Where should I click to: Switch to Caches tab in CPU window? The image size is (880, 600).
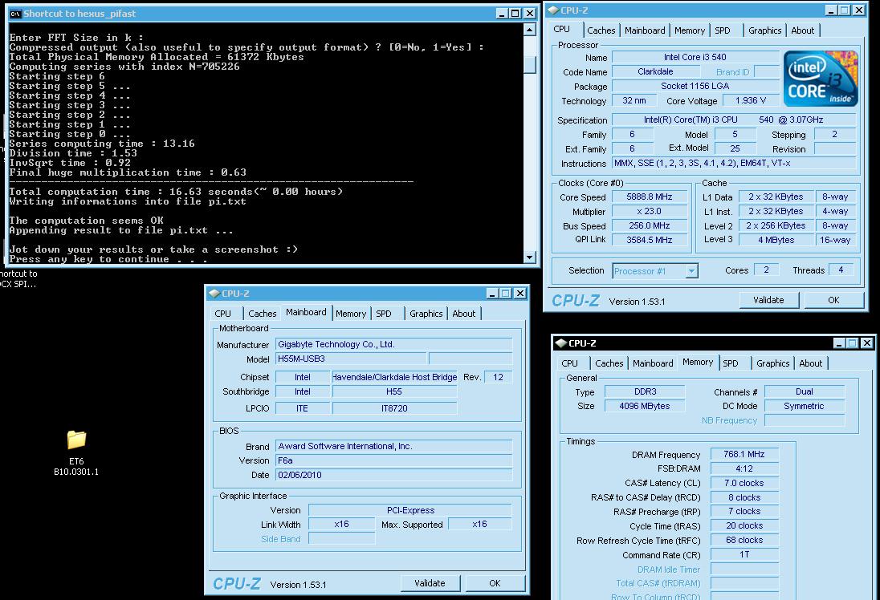601,30
